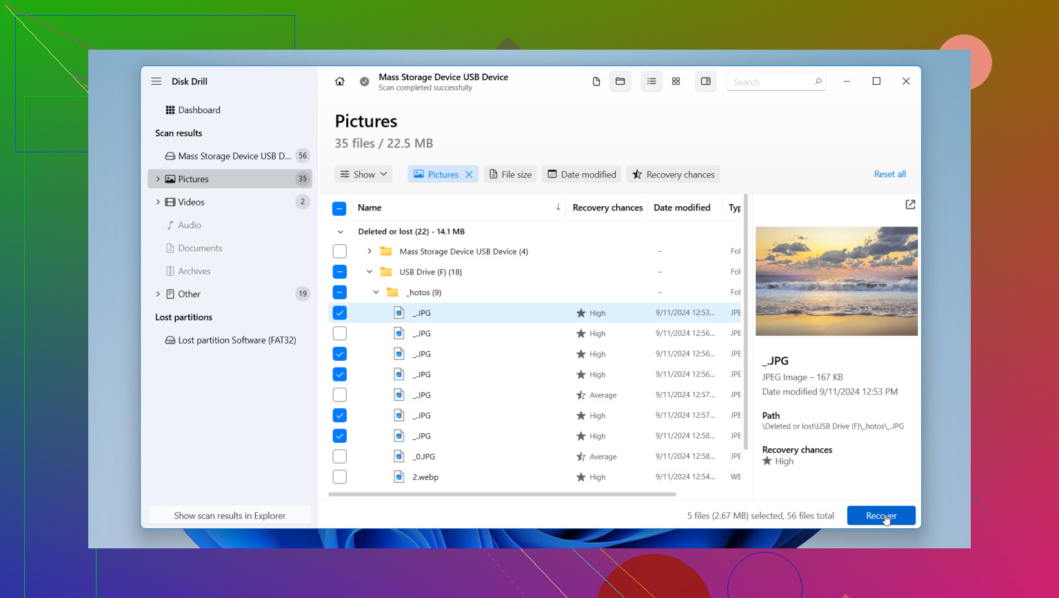
Task: Click the Documents sidebar icon
Action: [170, 248]
